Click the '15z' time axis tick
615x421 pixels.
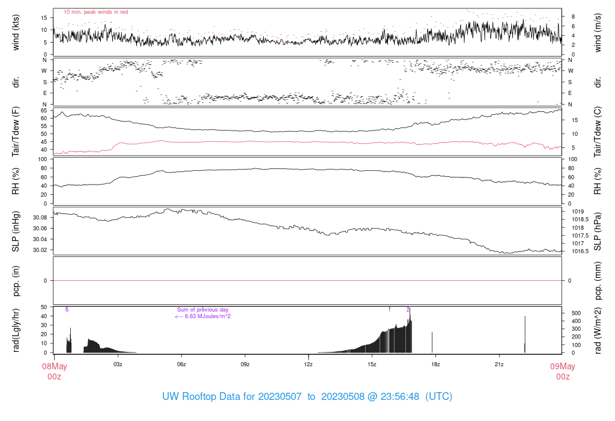[372, 364]
